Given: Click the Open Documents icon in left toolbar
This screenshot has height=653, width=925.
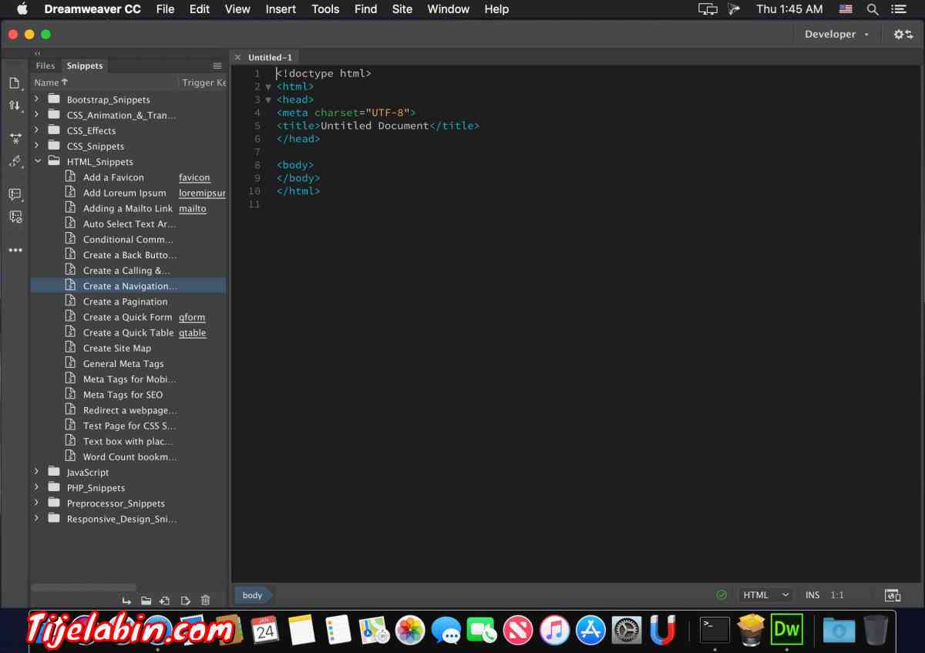Looking at the screenshot, I should pyautogui.click(x=15, y=83).
